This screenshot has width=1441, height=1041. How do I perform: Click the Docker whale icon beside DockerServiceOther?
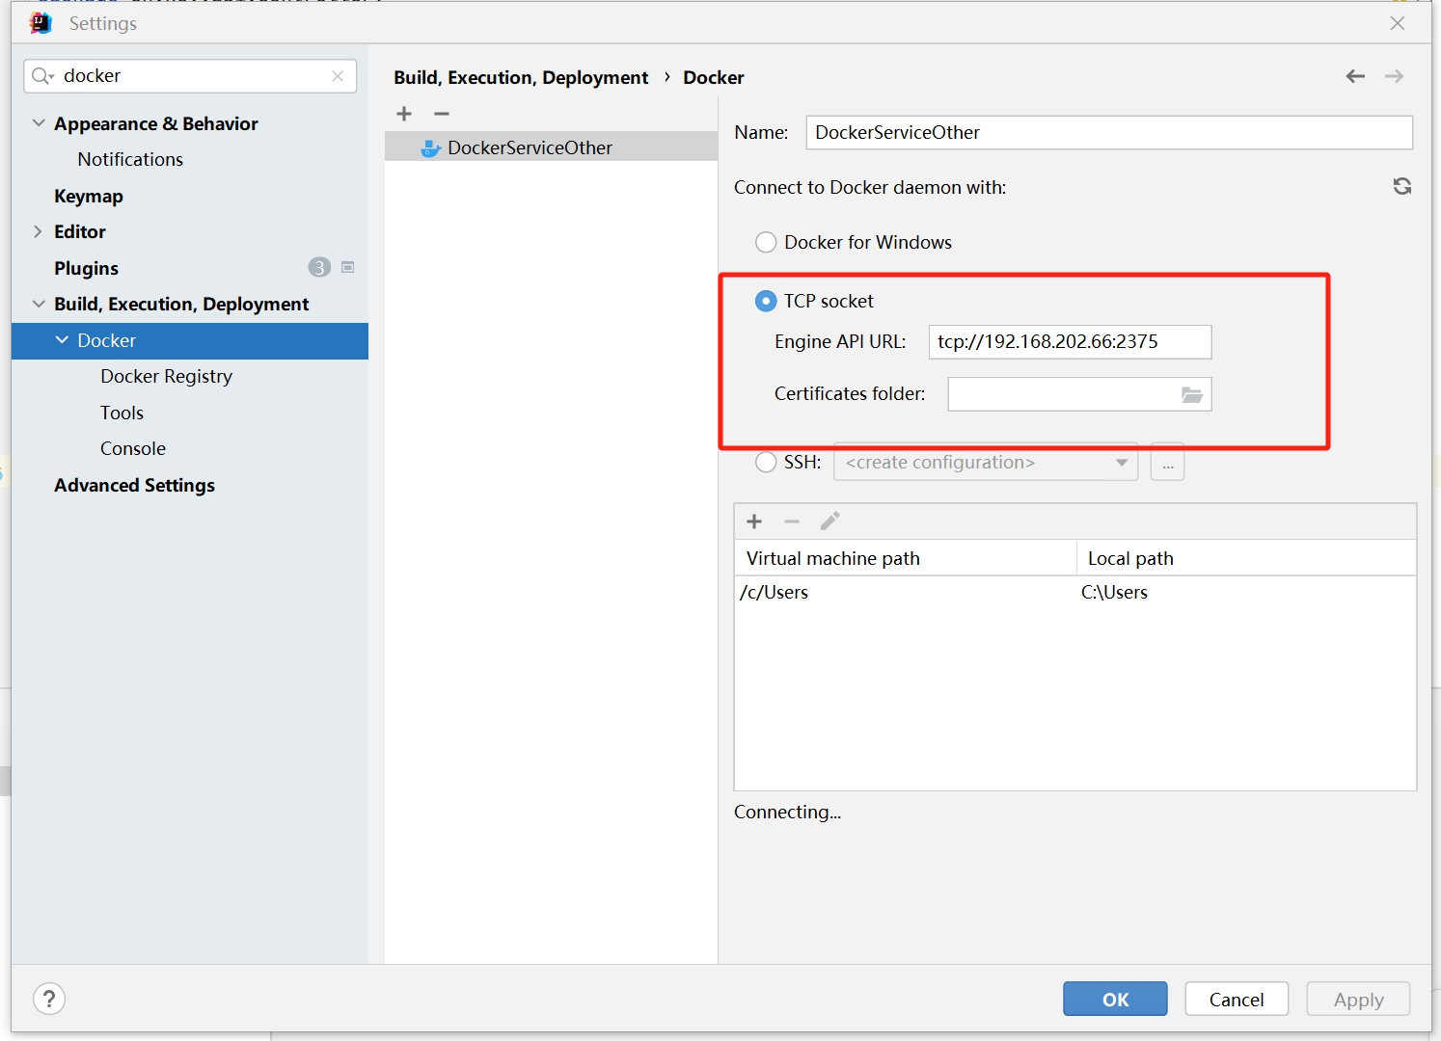430,148
